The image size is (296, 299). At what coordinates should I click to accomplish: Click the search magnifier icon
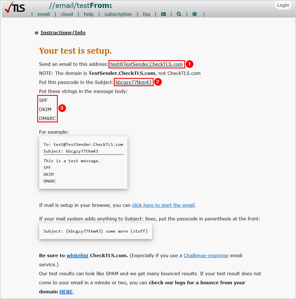point(179,14)
